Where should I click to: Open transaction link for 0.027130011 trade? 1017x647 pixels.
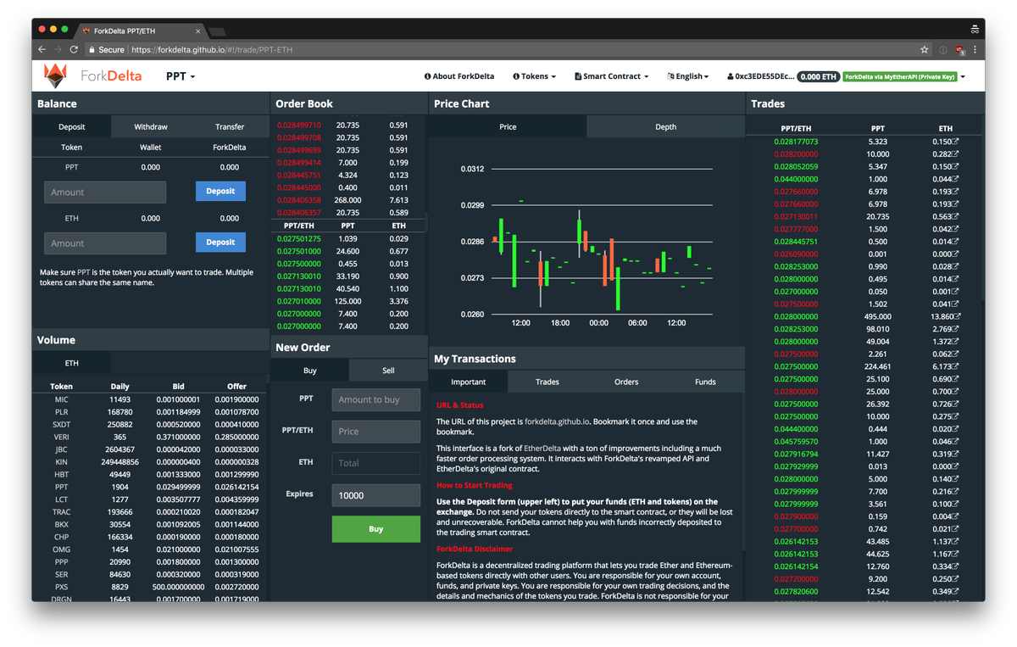click(956, 216)
